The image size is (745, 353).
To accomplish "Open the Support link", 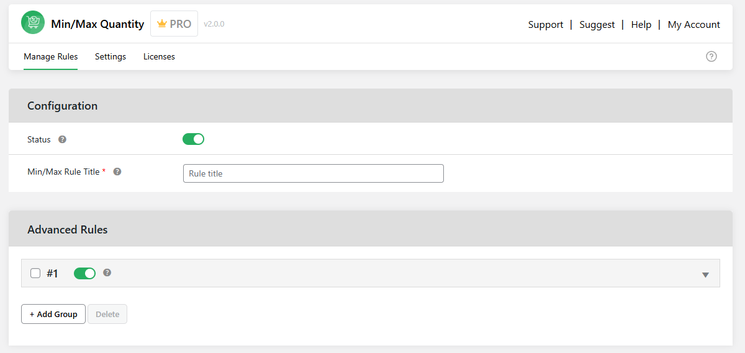I will coord(546,25).
